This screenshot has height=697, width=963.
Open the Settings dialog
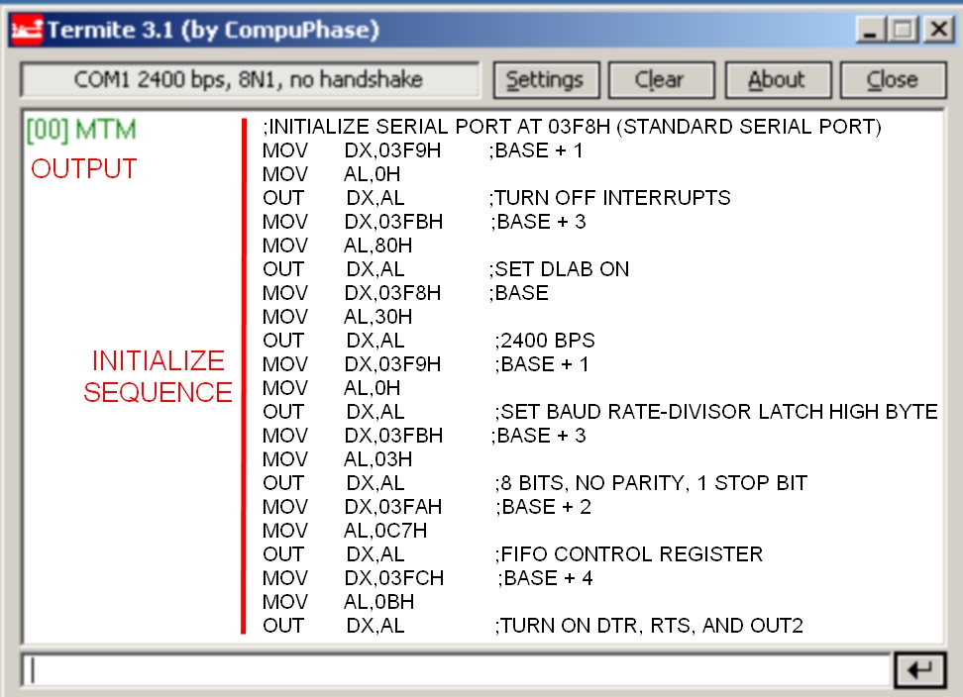pos(545,80)
